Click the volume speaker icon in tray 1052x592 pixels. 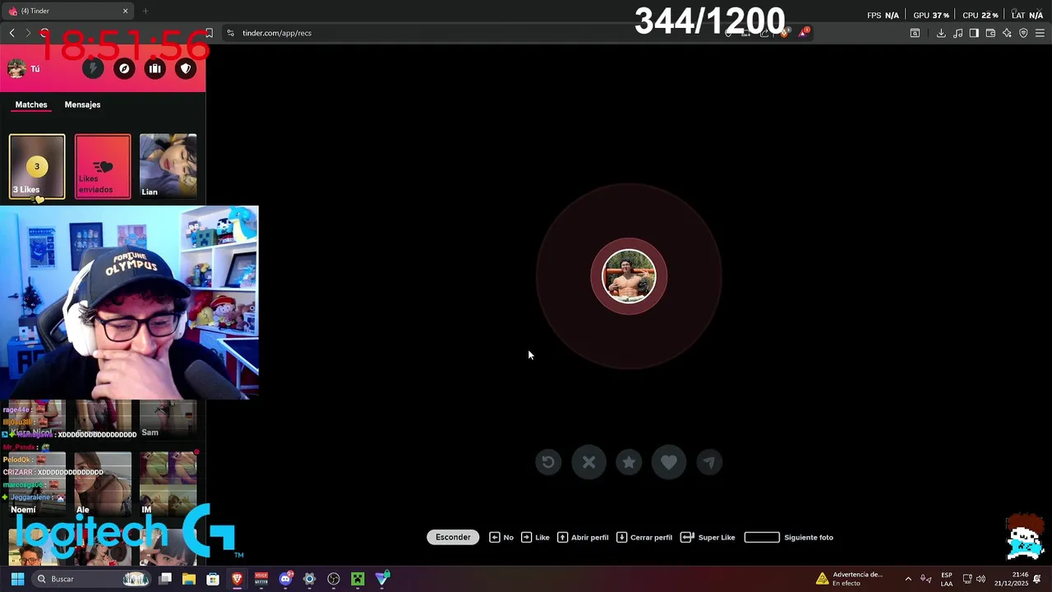tap(980, 579)
